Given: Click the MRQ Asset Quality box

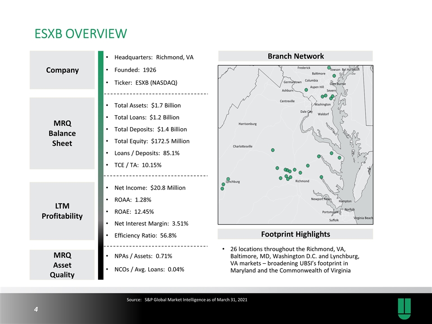Looking at the screenshot, I should coord(62,265).
